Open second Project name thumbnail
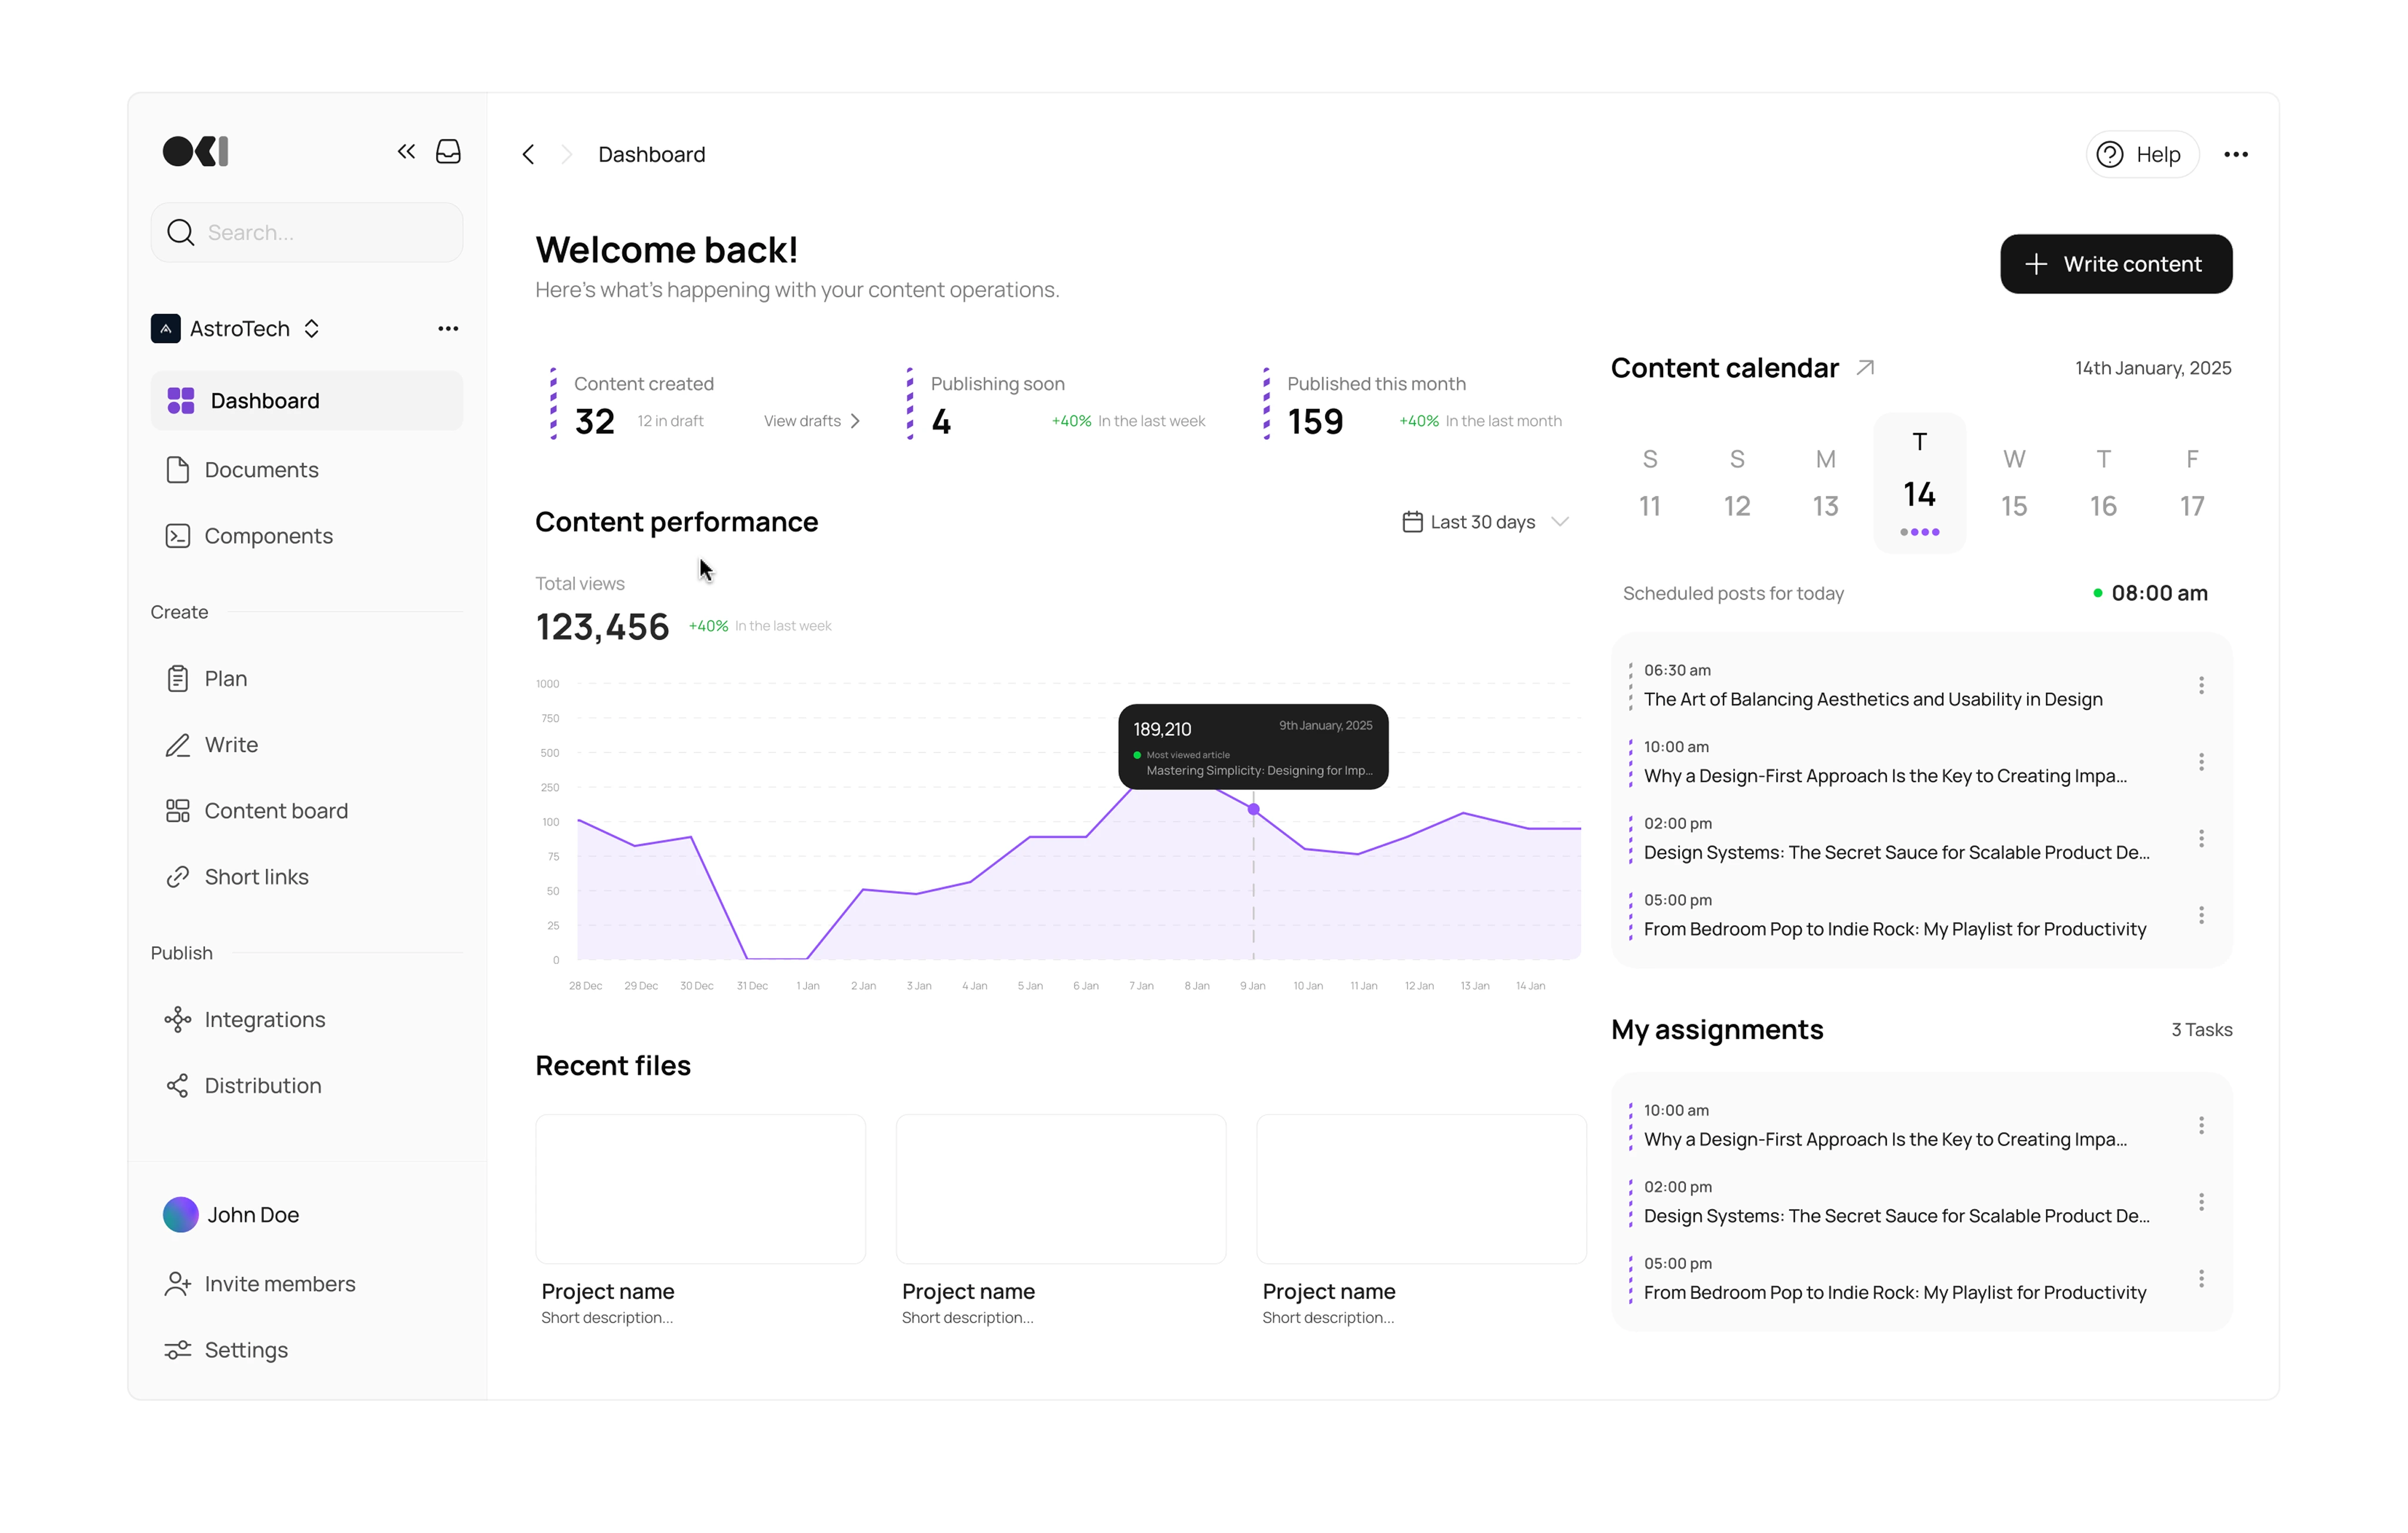The width and height of the screenshot is (2408, 1533). (1061, 1189)
